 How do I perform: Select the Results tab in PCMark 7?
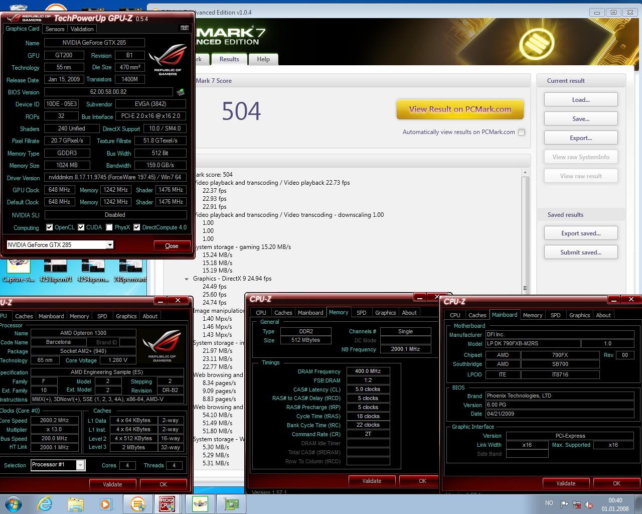(x=229, y=59)
